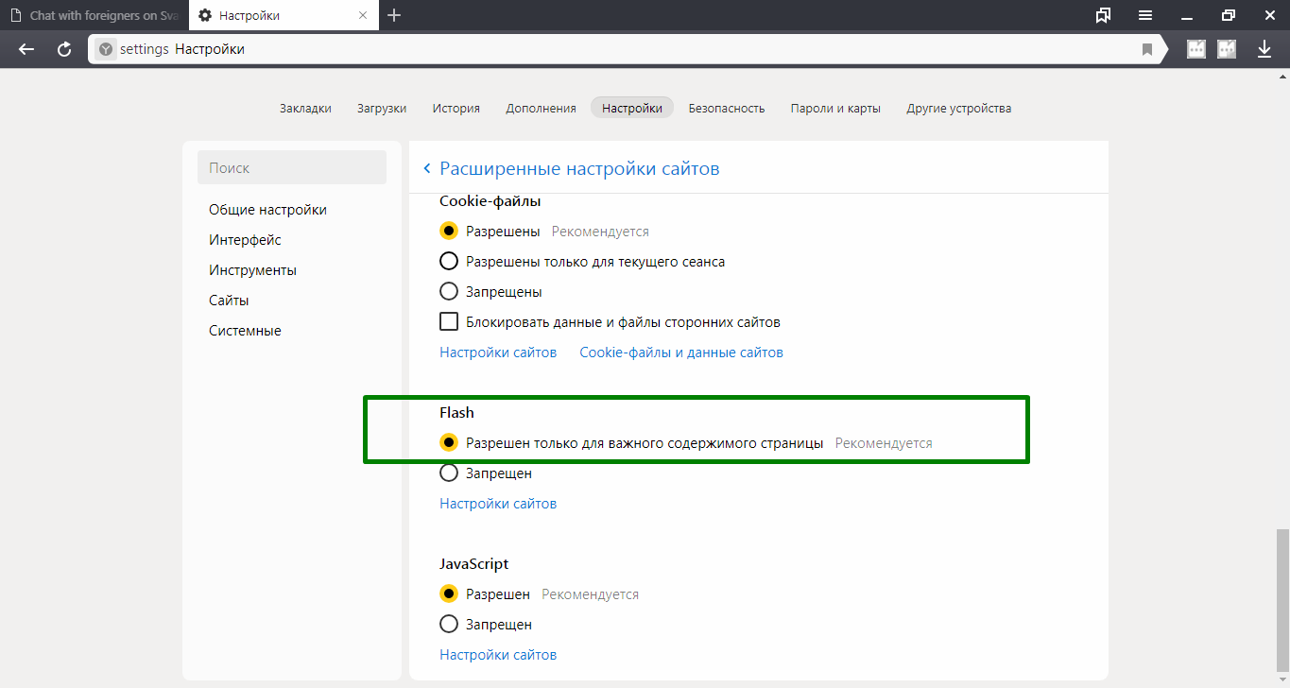Click the first extension icon in toolbar

(x=1196, y=49)
